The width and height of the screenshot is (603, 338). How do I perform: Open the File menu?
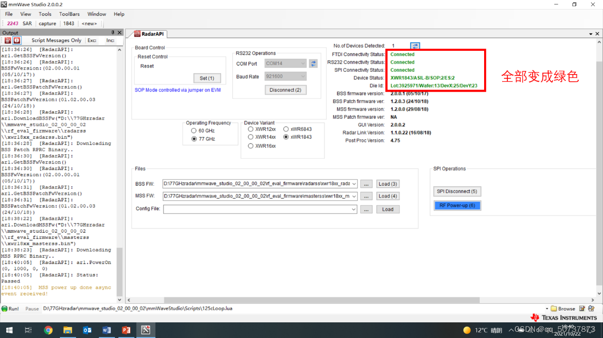coord(9,14)
